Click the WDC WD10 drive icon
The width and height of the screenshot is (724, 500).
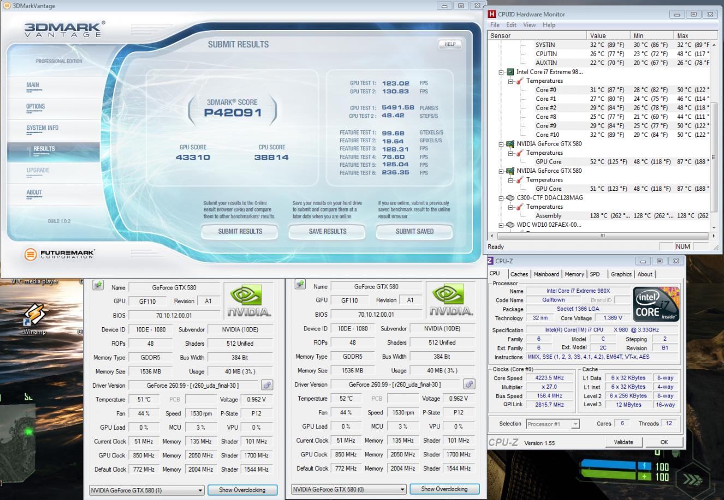pos(510,225)
